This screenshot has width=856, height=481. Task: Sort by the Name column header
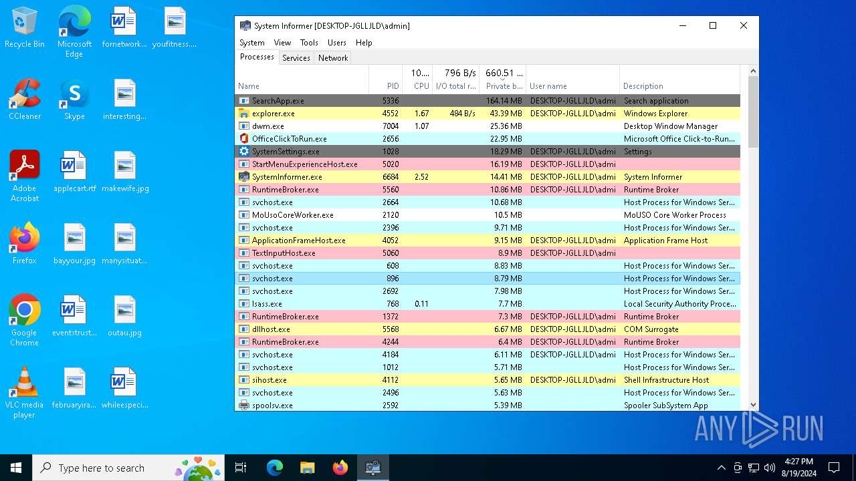(302, 79)
